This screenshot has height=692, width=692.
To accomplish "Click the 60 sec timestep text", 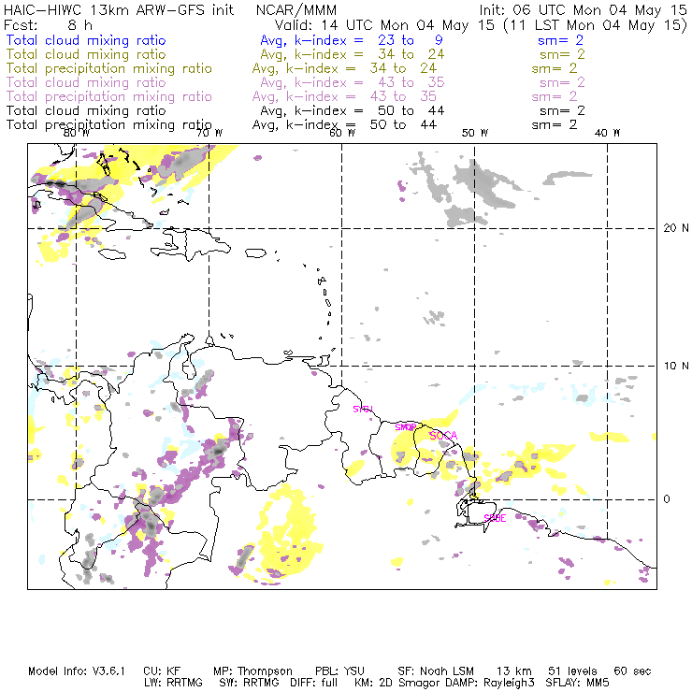I will [x=632, y=671].
